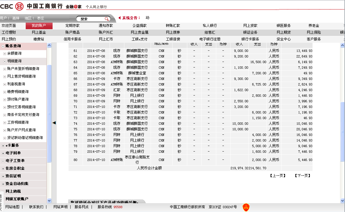Click expense 16,500.00 in row 63
Screen dimensions: 345x212
(x=258, y=62)
